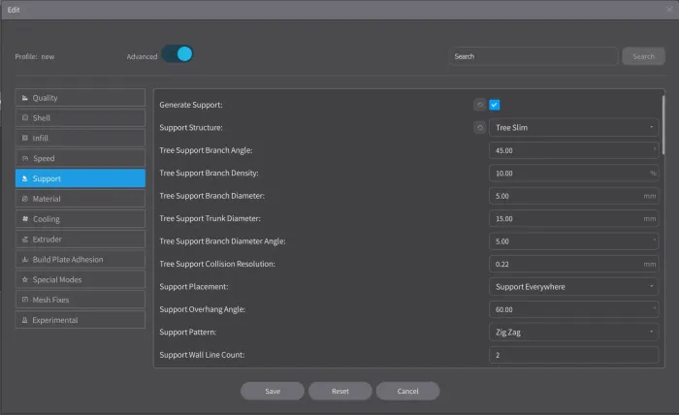This screenshot has height=415, width=679.
Task: Click the Save button
Action: [273, 391]
